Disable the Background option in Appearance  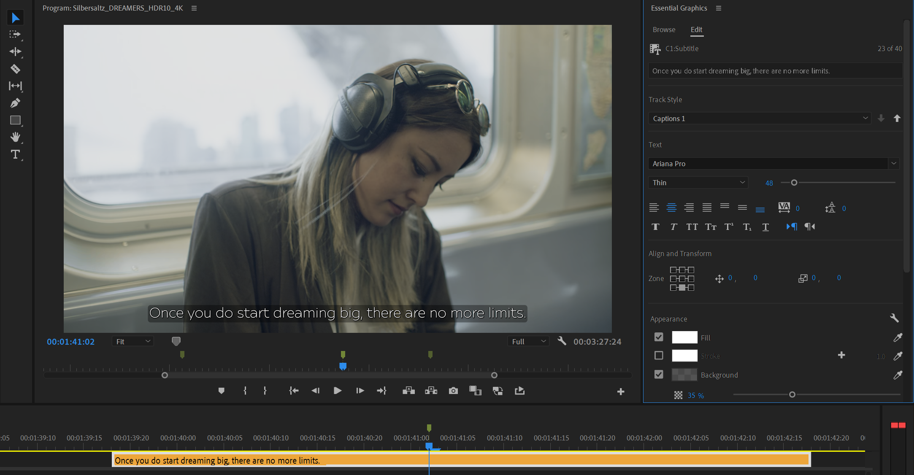click(x=658, y=375)
